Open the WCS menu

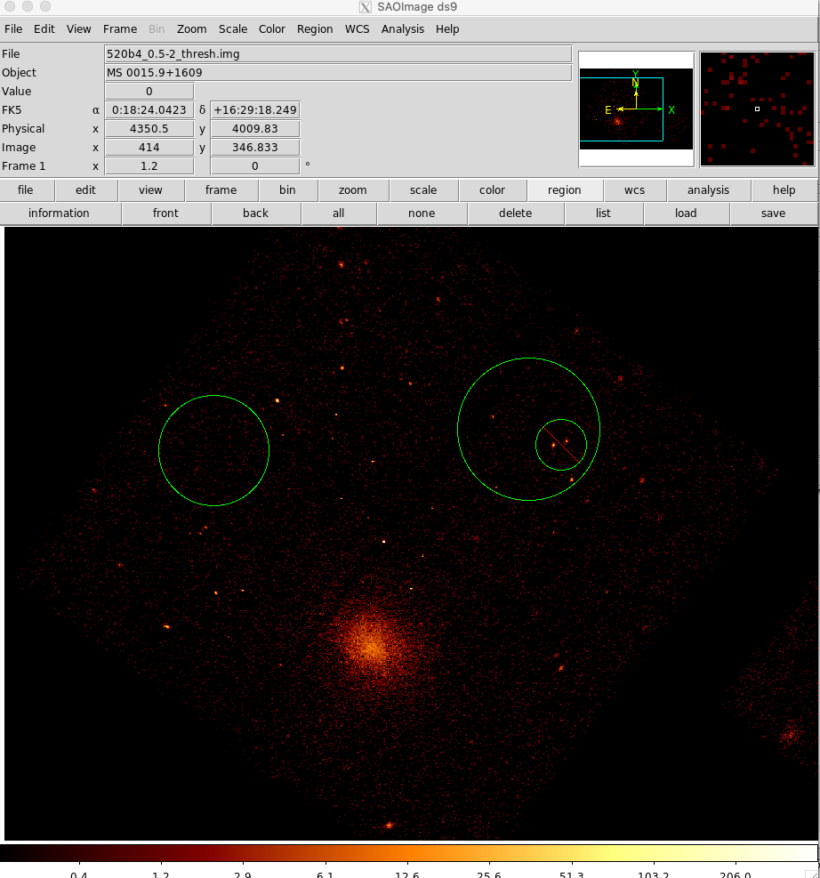tap(357, 29)
